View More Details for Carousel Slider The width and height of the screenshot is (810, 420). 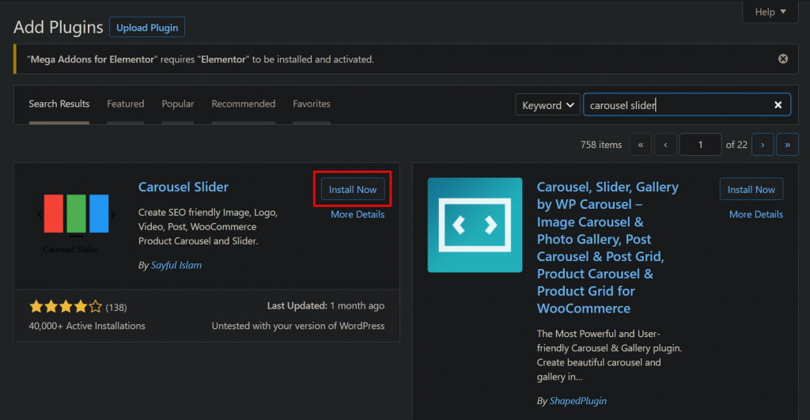[358, 214]
